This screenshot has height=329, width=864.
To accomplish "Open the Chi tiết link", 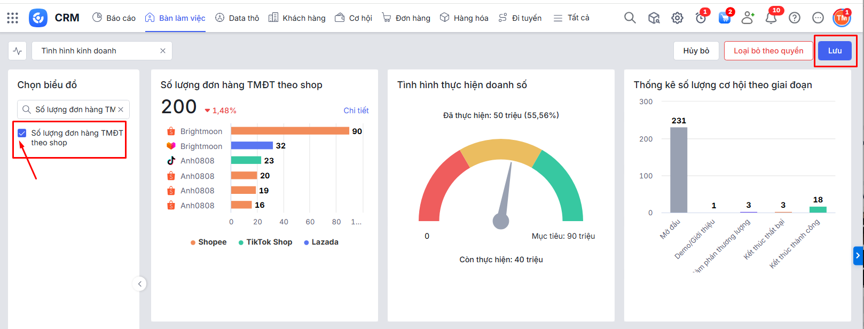I will click(x=356, y=111).
